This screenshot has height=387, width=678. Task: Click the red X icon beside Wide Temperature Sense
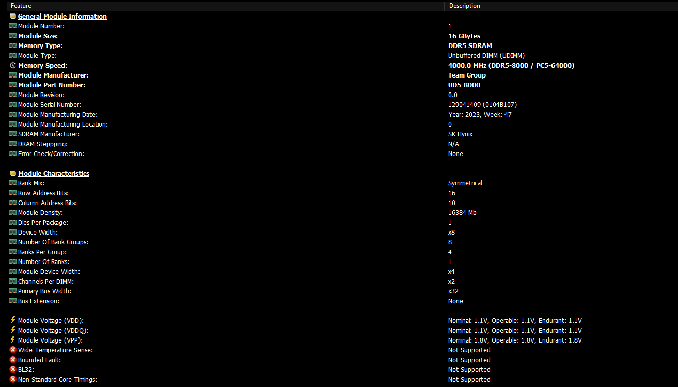click(13, 350)
